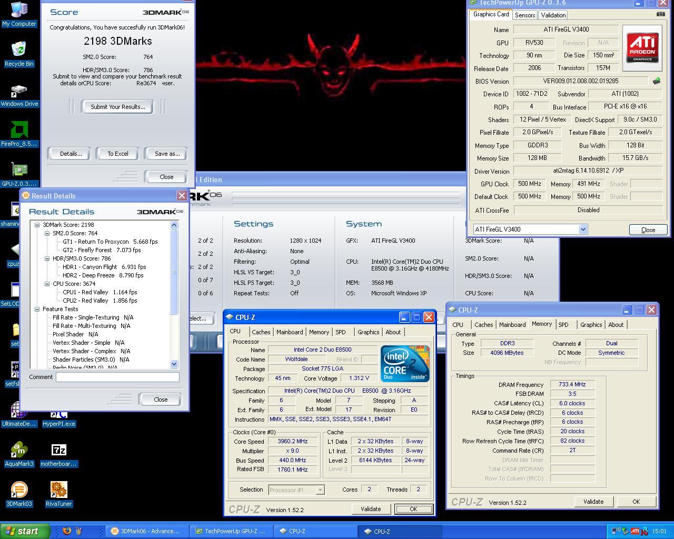The image size is (674, 539).
Task: Select UltimateDe... desktop icon
Action: click(x=19, y=415)
